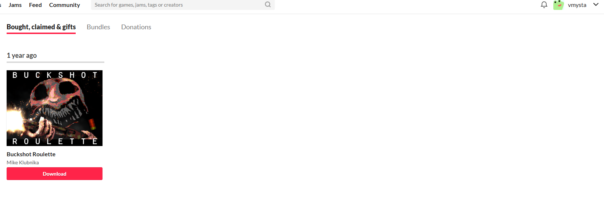Open the Community section
The height and width of the screenshot is (202, 604).
click(65, 5)
